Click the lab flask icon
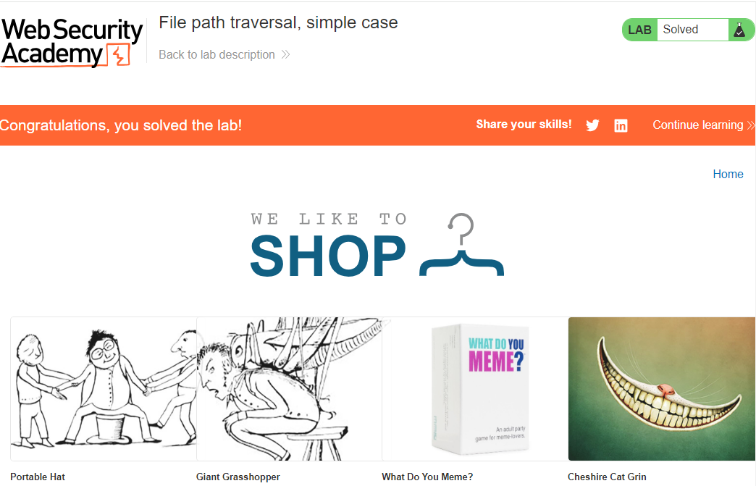 point(739,30)
